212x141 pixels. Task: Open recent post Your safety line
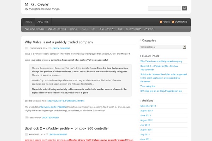click(x=148, y=86)
